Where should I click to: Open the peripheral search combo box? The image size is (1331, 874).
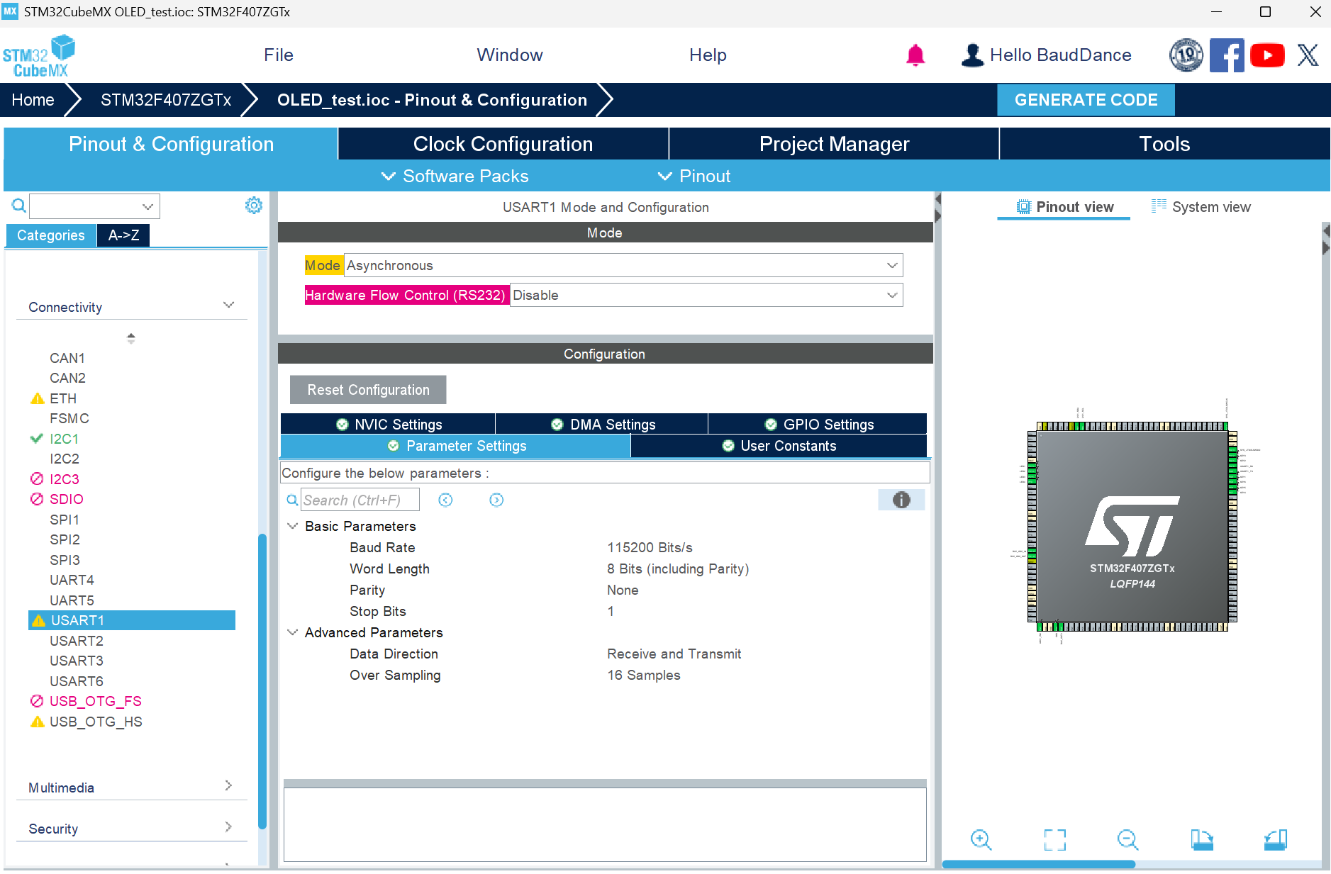tap(94, 206)
